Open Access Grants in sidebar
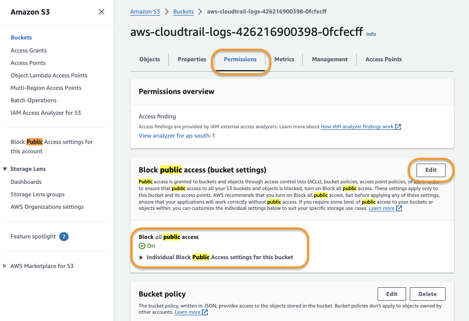This screenshot has width=469, height=321. point(29,50)
